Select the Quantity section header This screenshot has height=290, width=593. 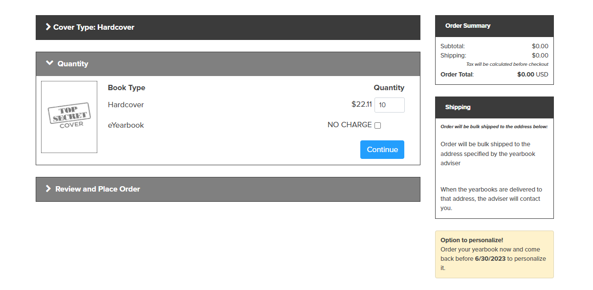pyautogui.click(x=228, y=64)
